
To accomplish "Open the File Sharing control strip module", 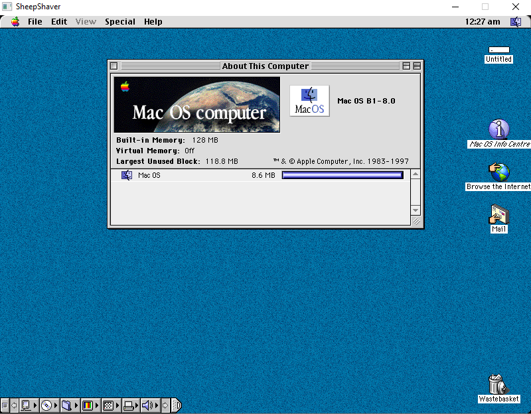I will click(x=70, y=405).
